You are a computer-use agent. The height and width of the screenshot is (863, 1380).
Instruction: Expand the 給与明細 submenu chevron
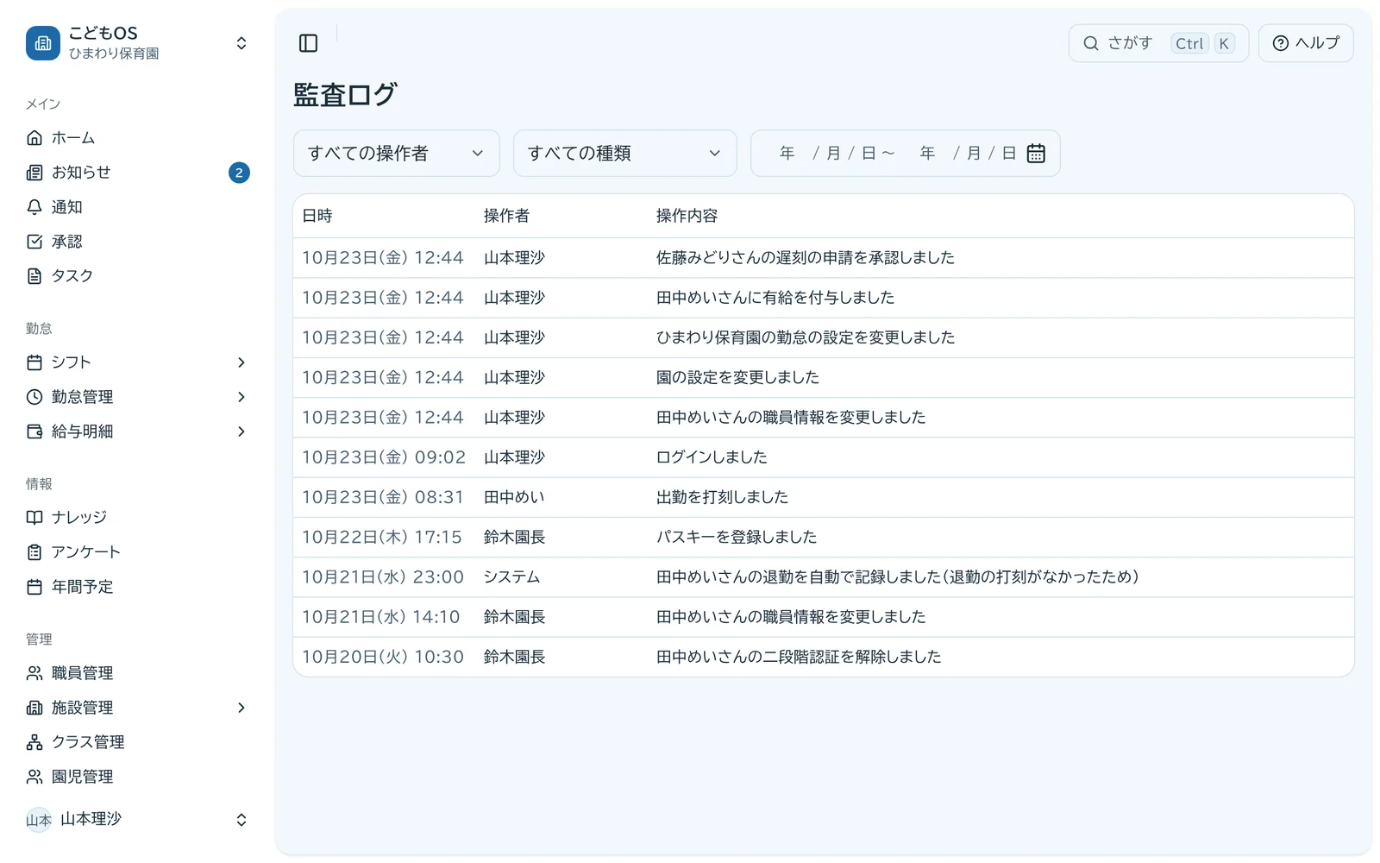click(x=241, y=431)
